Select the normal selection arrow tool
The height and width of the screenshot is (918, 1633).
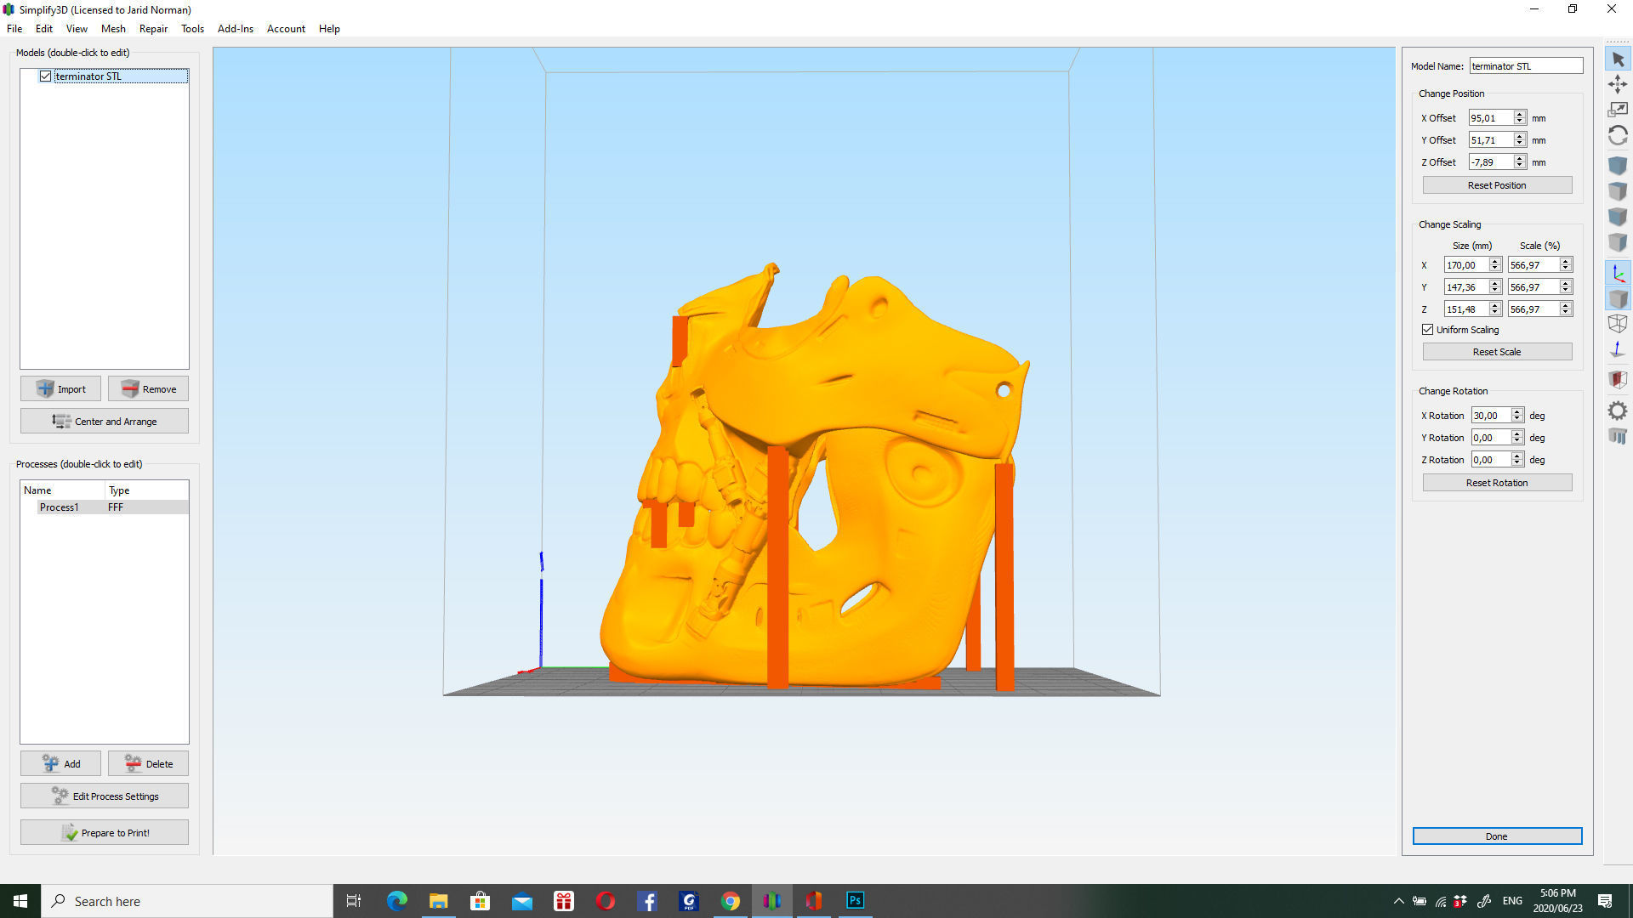[1618, 59]
